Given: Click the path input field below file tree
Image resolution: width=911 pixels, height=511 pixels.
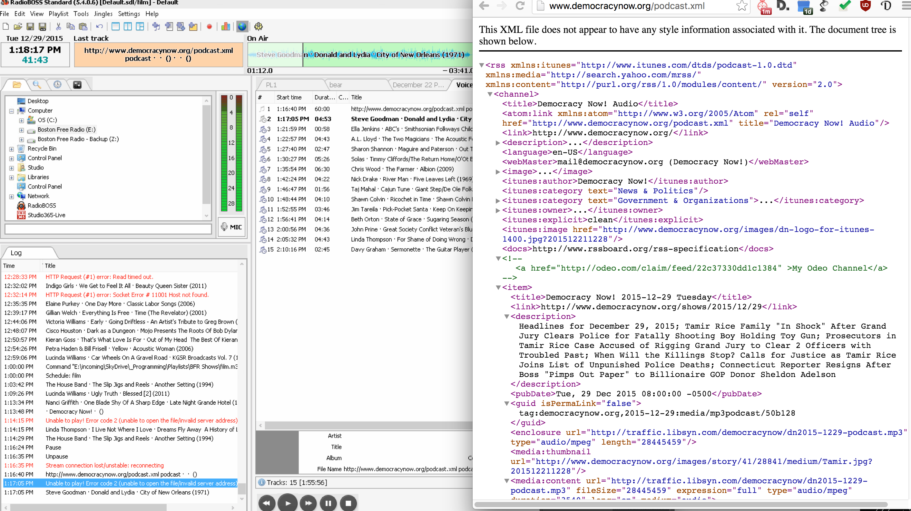Looking at the screenshot, I should [108, 229].
